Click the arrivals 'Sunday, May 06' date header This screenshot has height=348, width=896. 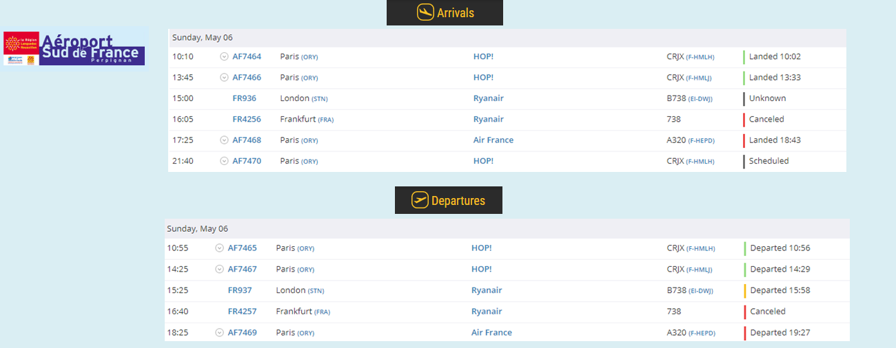click(x=507, y=37)
